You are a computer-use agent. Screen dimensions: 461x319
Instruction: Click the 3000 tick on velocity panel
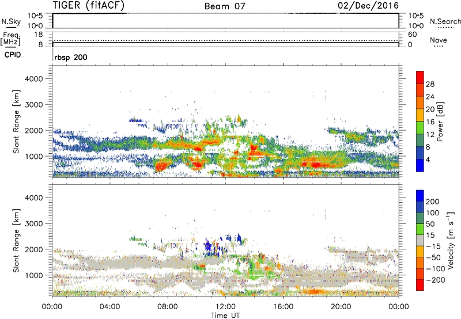(x=33, y=223)
